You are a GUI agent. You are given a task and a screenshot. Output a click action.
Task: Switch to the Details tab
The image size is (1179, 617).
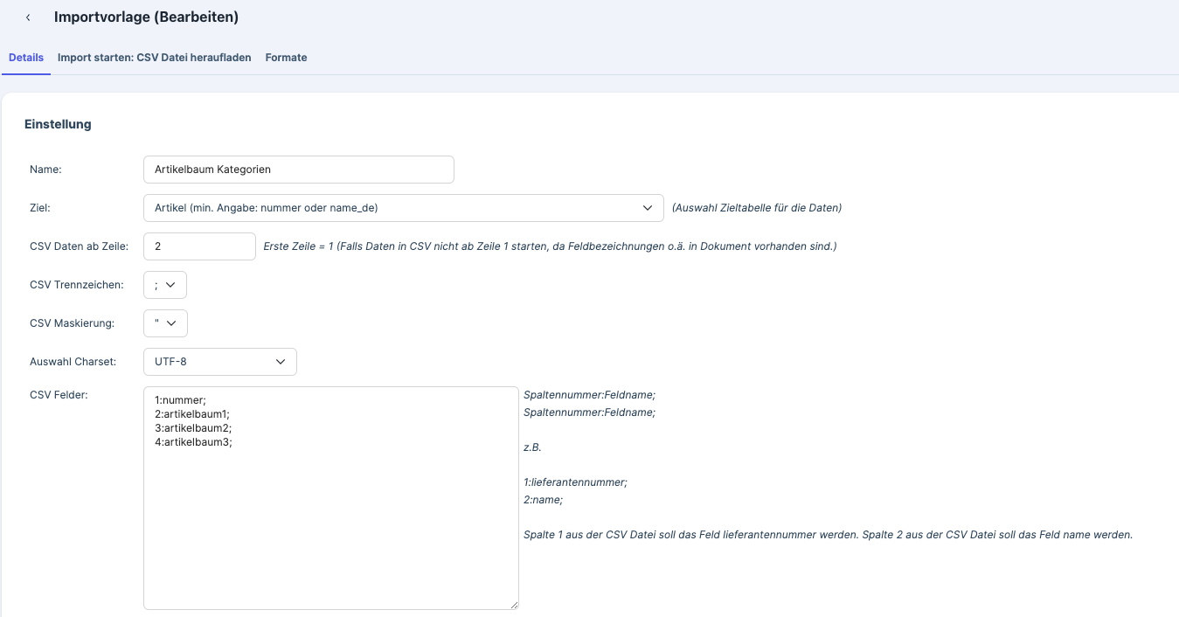26,58
